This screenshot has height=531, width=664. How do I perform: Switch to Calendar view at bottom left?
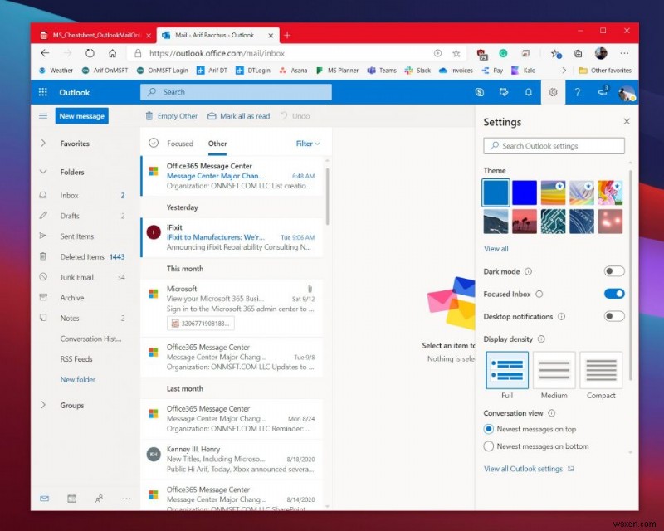pyautogui.click(x=72, y=499)
